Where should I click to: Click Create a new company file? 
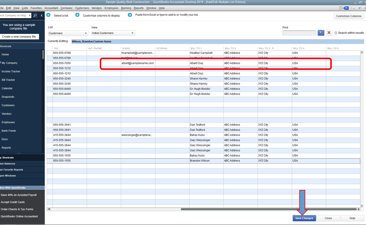click(x=19, y=37)
